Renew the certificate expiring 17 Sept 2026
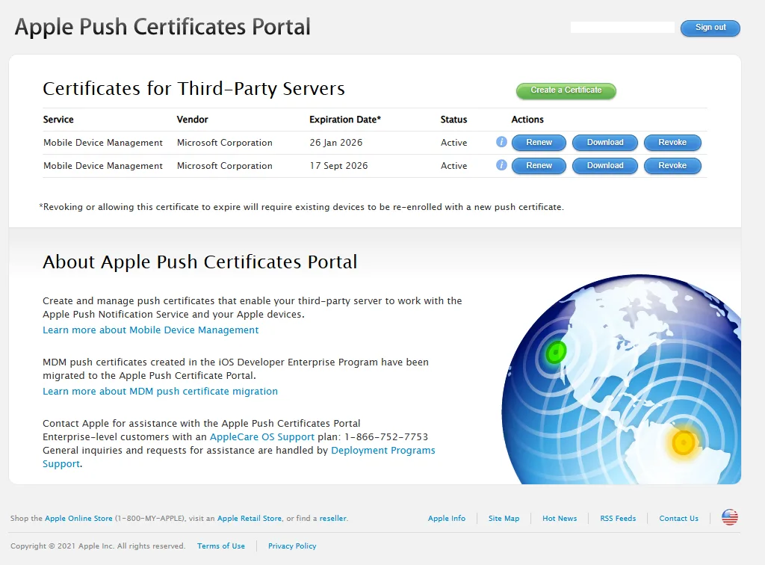This screenshot has height=565, width=765. click(539, 165)
